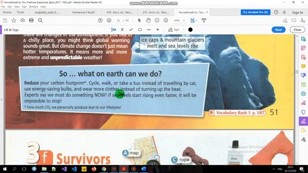Screen dimensions: 308x173
Task: Open the Windows Start menu
Action: [5, 169]
